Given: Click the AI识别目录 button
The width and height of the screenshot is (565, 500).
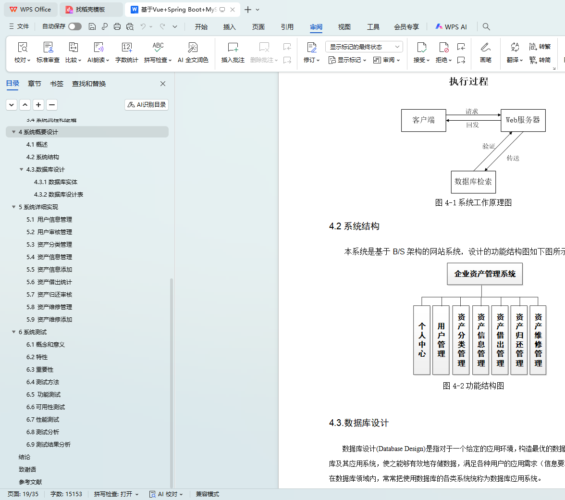Looking at the screenshot, I should pos(147,105).
